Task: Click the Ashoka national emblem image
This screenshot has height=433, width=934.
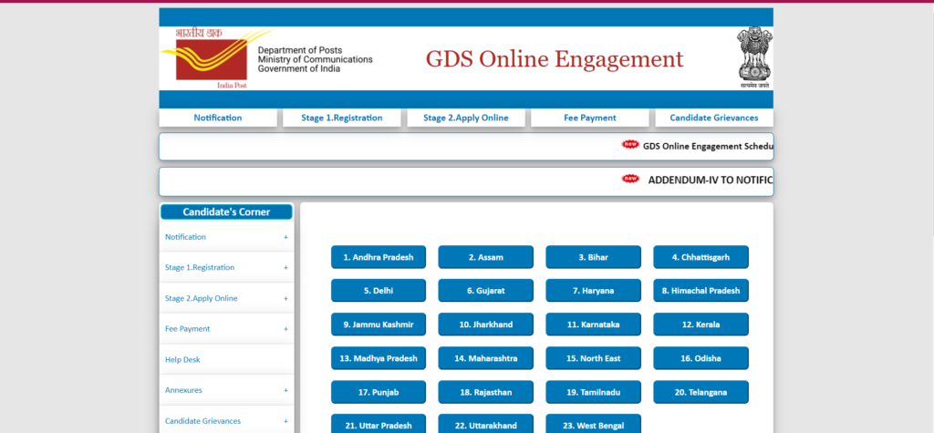Action: [754, 57]
